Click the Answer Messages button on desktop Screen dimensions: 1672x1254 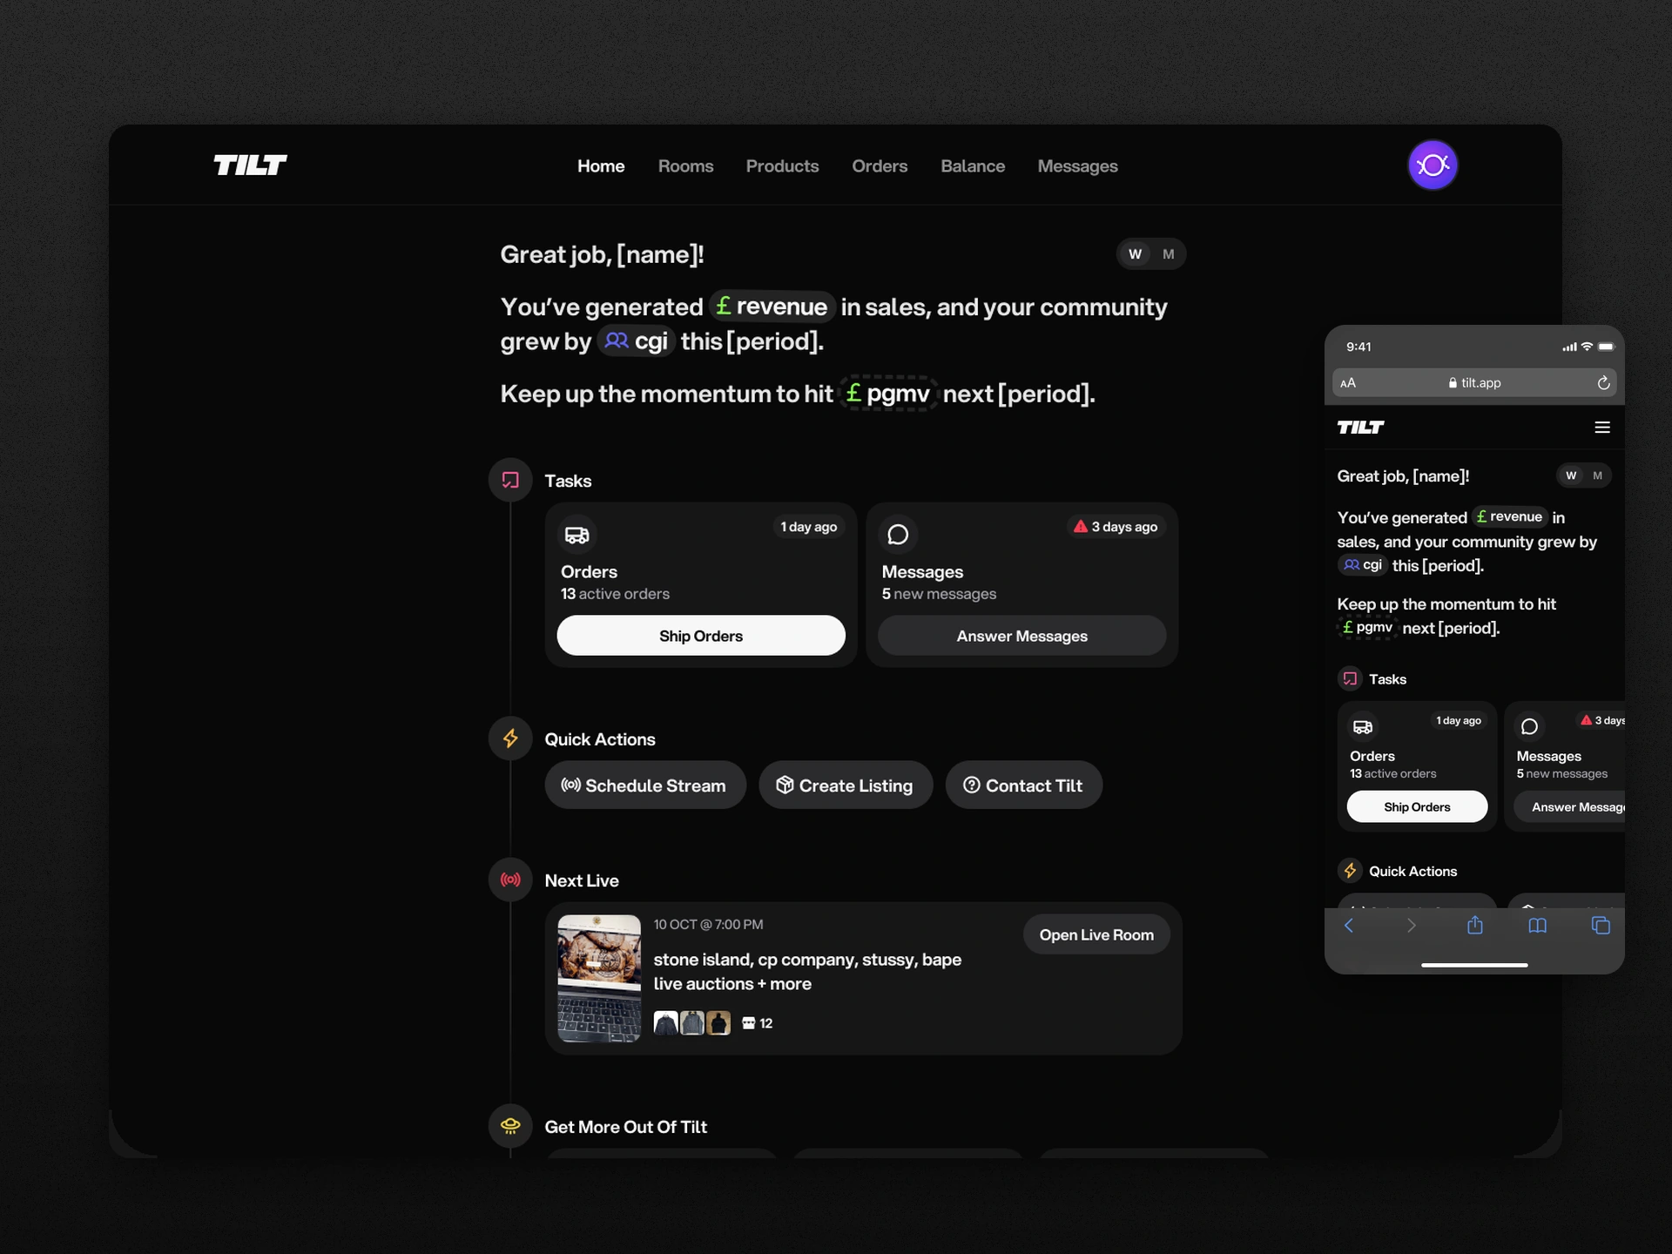(1021, 636)
